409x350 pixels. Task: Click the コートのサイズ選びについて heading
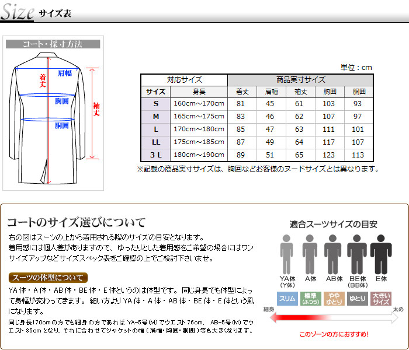[x=77, y=222]
